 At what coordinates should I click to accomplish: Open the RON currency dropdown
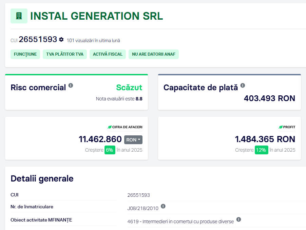click(x=133, y=140)
